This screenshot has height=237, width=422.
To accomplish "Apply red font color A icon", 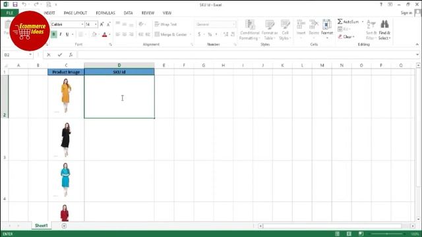I will point(105,34).
